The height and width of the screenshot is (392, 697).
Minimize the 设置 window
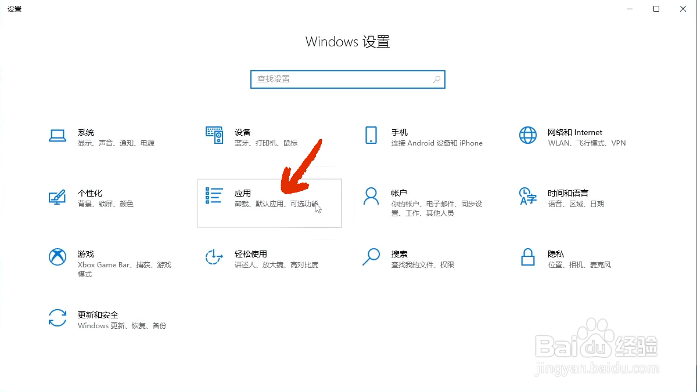(x=630, y=9)
